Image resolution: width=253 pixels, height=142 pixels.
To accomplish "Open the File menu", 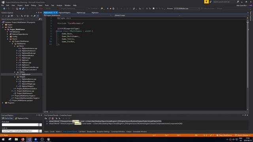I will click(x=3, y=5).
